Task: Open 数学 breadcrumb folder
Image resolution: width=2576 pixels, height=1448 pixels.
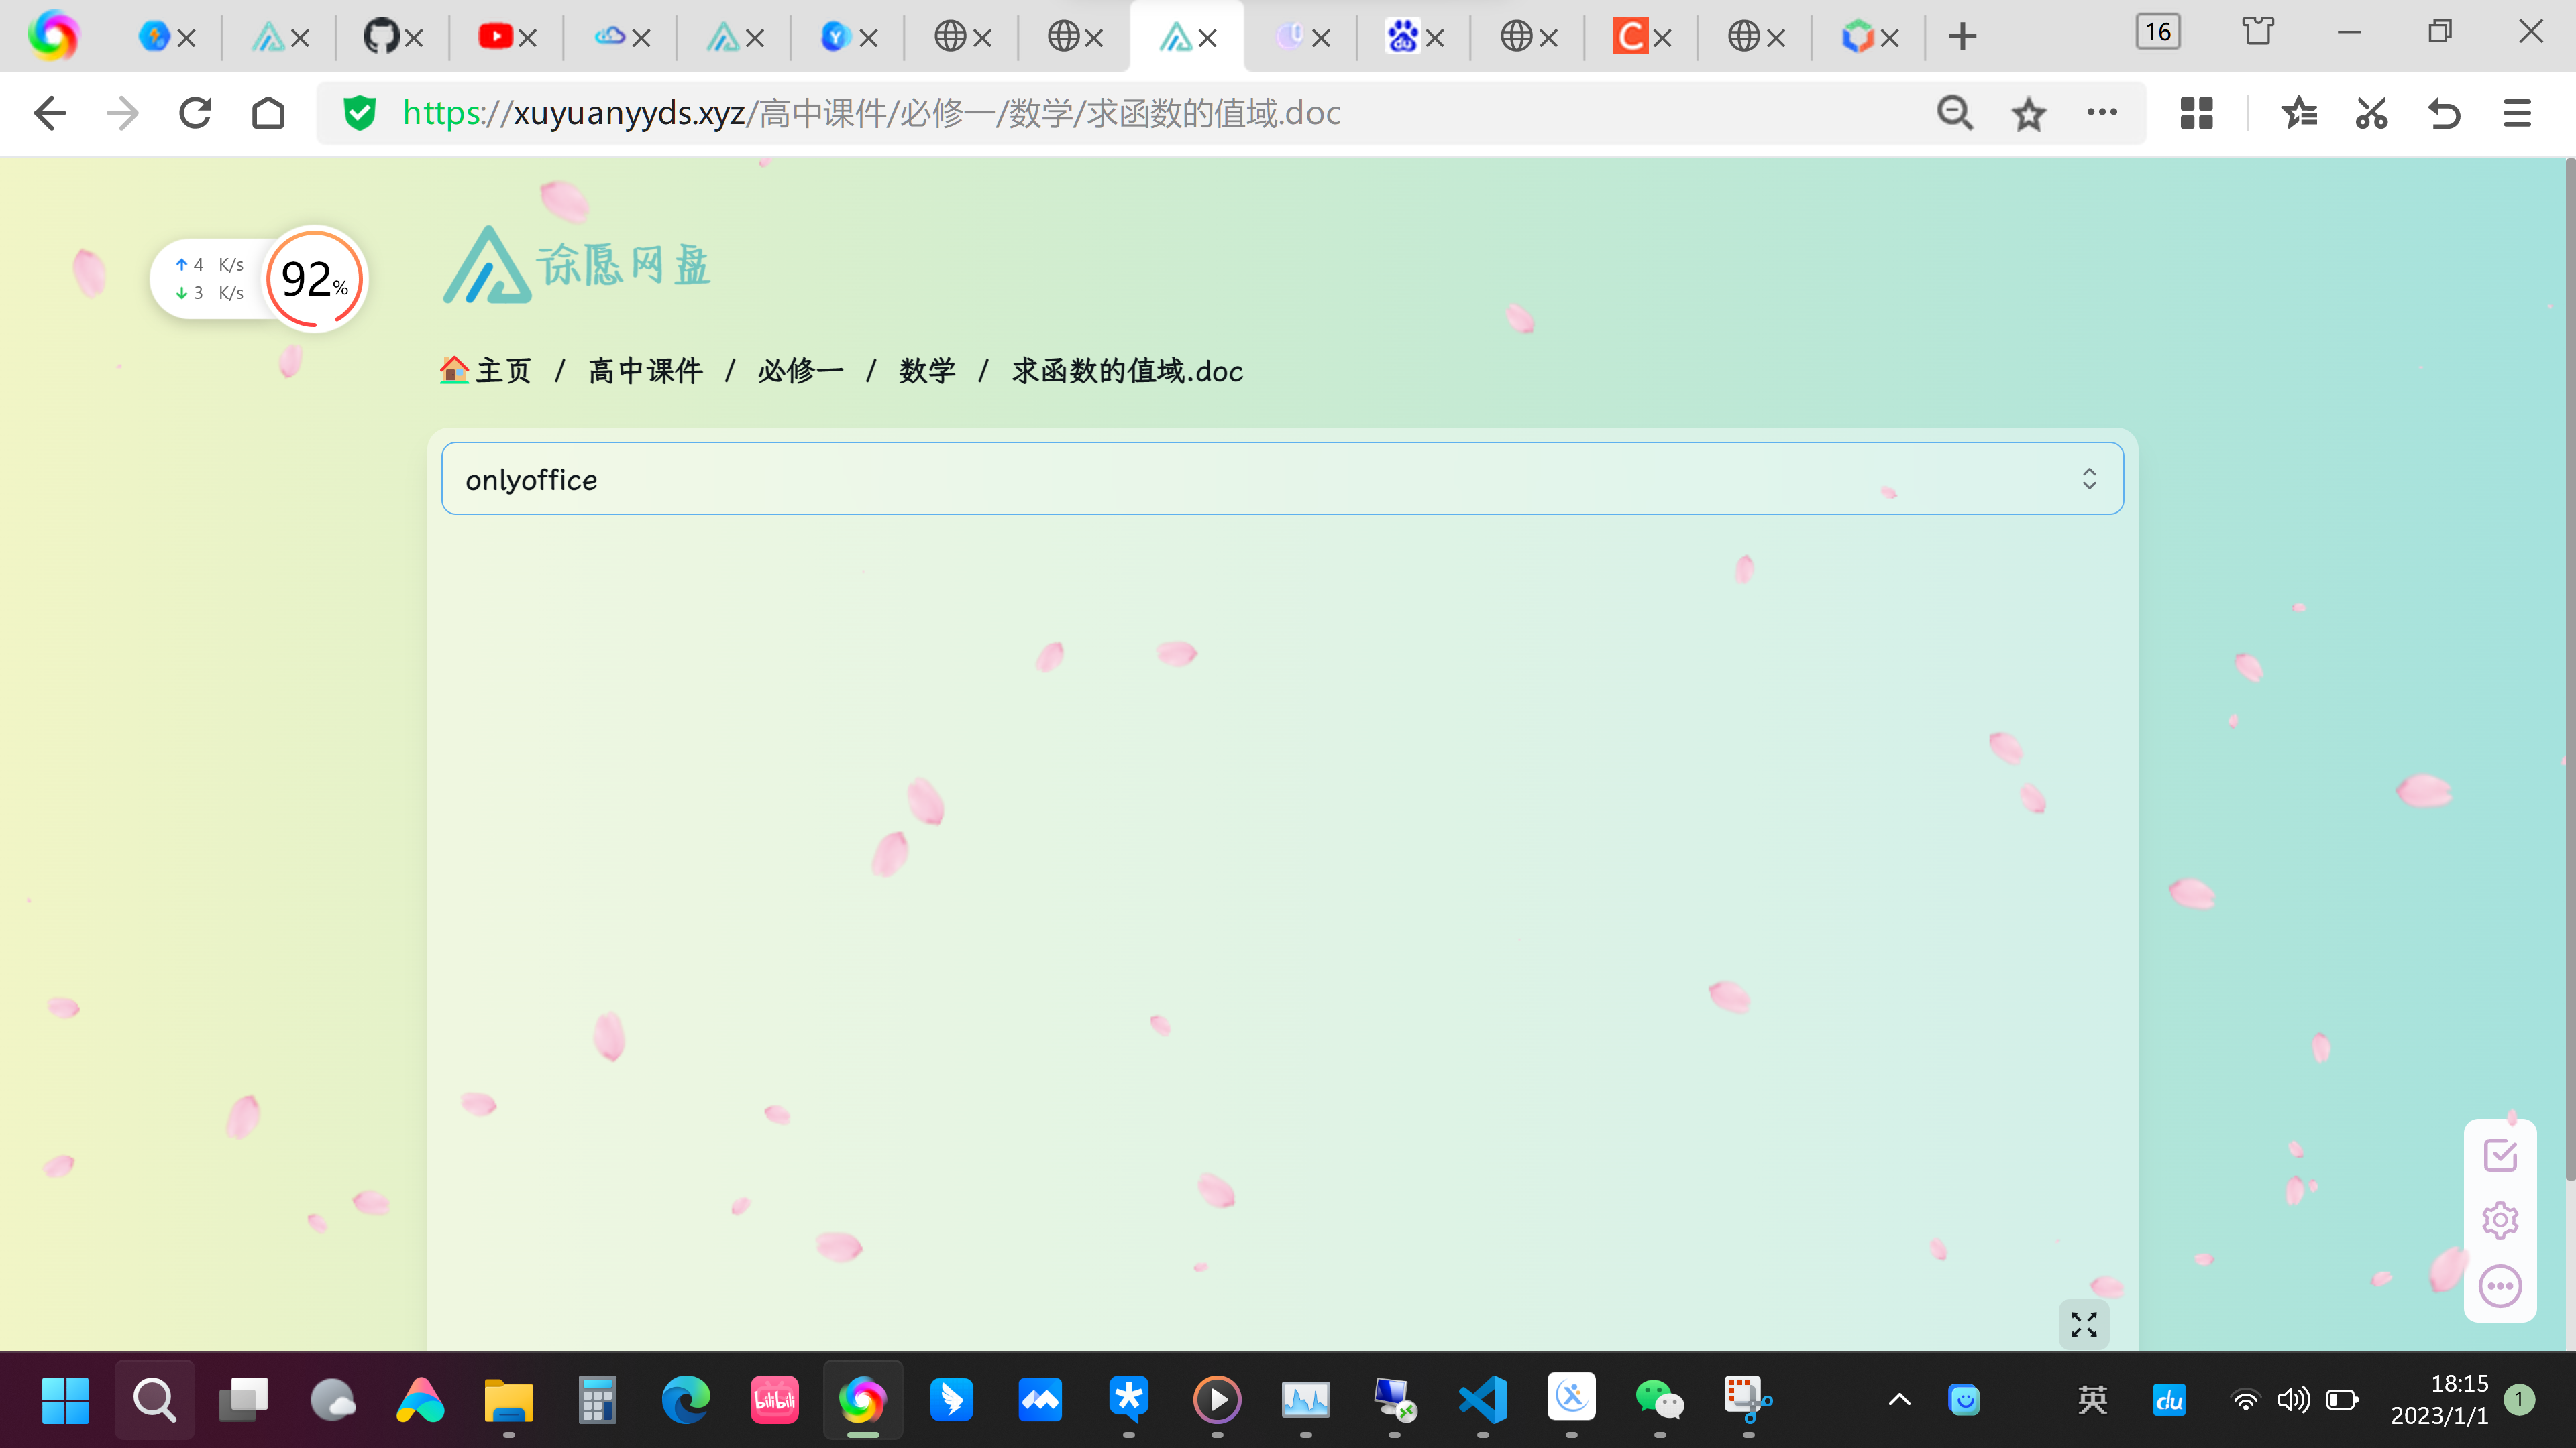Action: [927, 371]
